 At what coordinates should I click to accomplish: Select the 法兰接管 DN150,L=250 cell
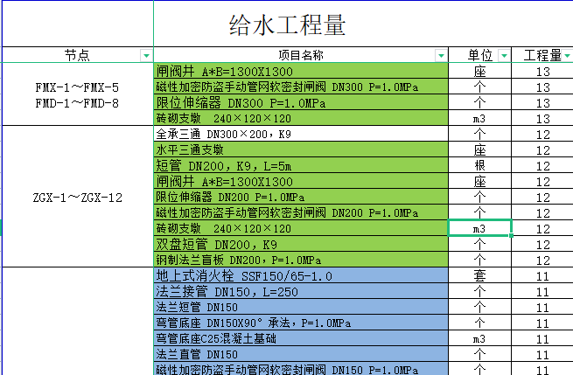301,291
